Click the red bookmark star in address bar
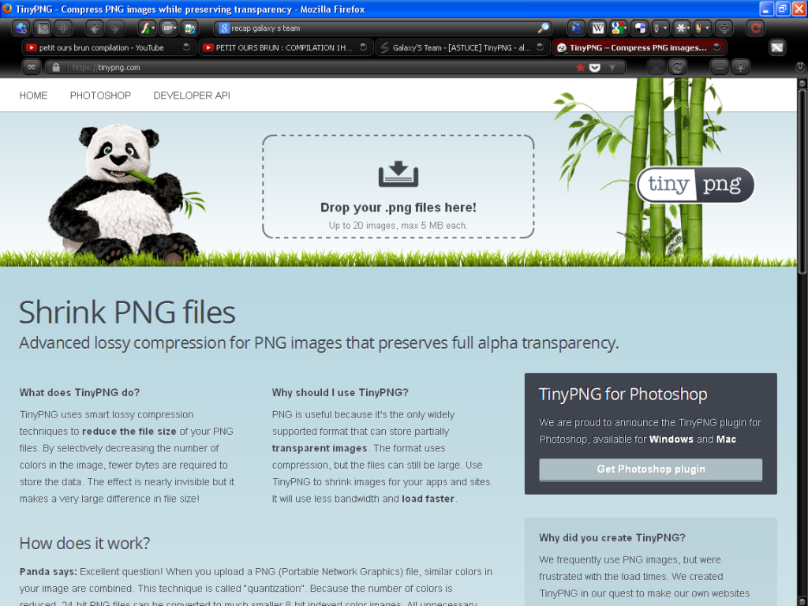The image size is (808, 606). pyautogui.click(x=580, y=67)
